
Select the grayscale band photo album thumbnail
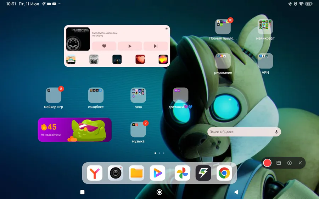pyautogui.click(x=94, y=59)
